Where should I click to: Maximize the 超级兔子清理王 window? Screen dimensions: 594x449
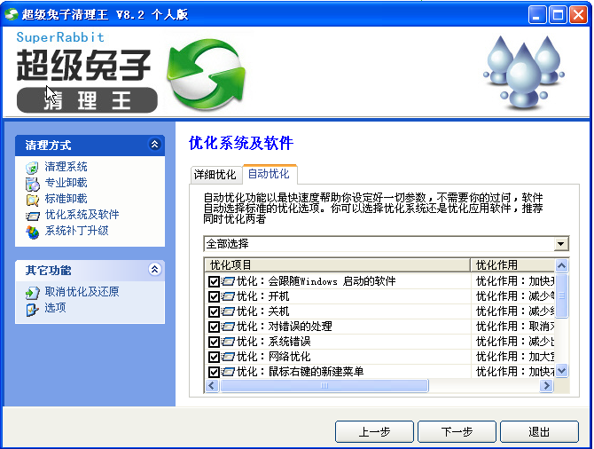(558, 15)
